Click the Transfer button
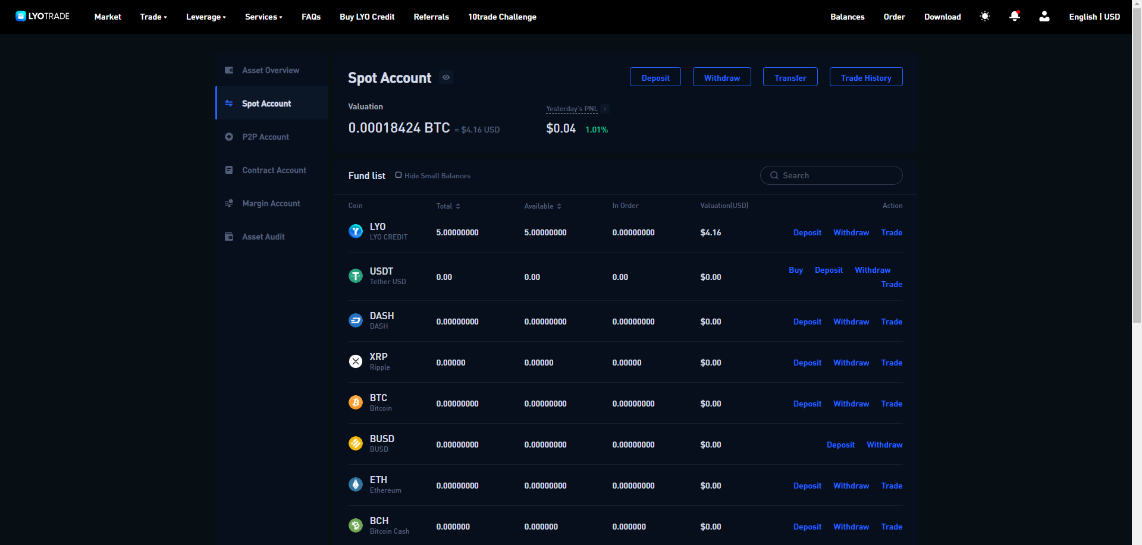Viewport: 1142px width, 545px height. click(x=790, y=77)
